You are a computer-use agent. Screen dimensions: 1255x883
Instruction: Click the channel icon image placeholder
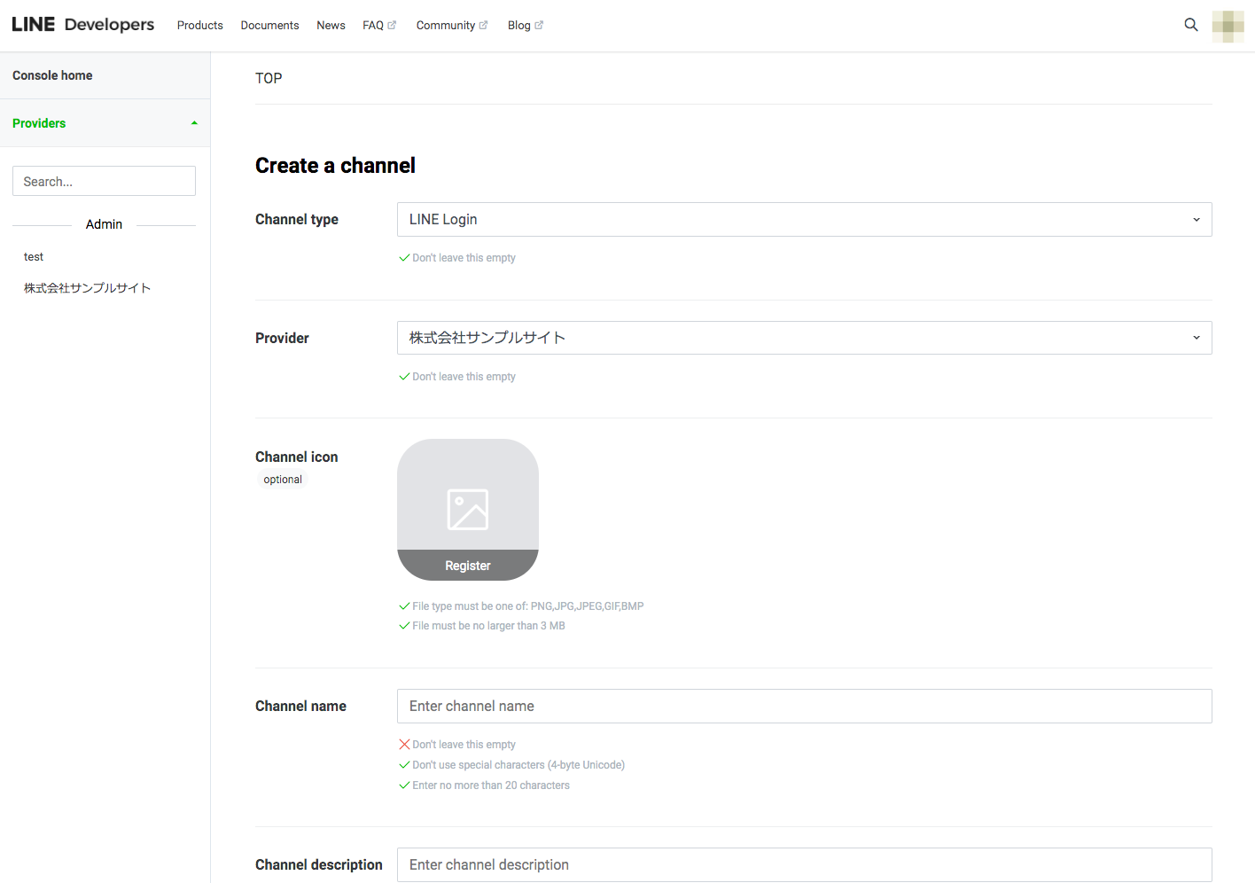(467, 509)
